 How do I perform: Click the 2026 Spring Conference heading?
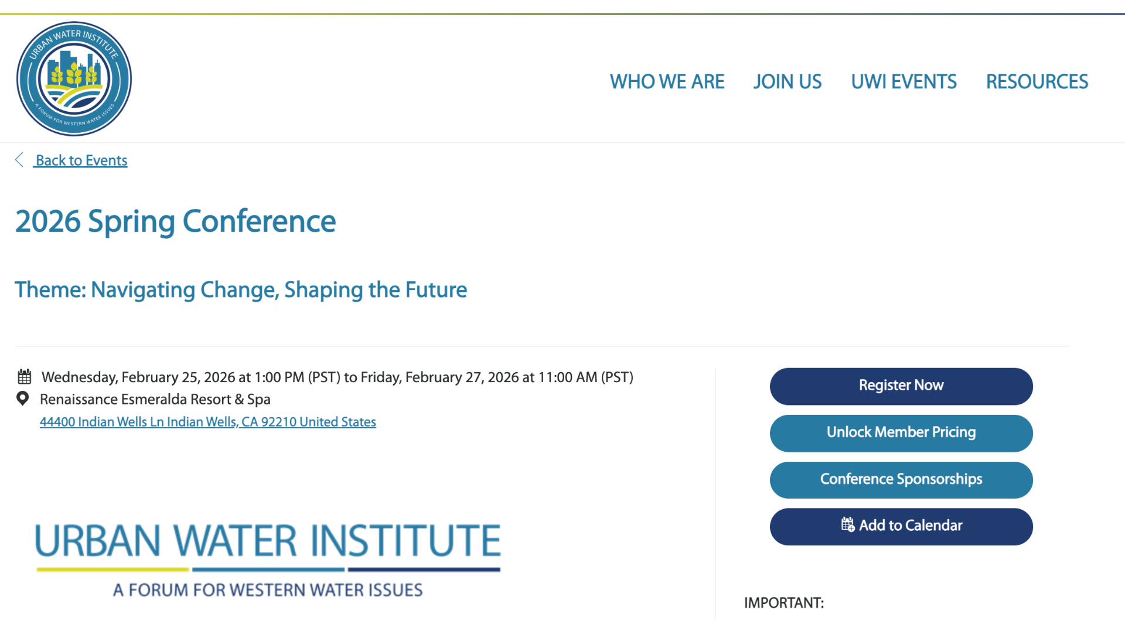coord(175,221)
